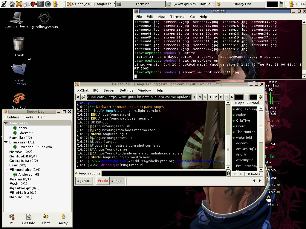The width and height of the screenshot is (306, 229).
Task: Select "Anderson-RJ" in the Buddy List
Action: pos(28,174)
